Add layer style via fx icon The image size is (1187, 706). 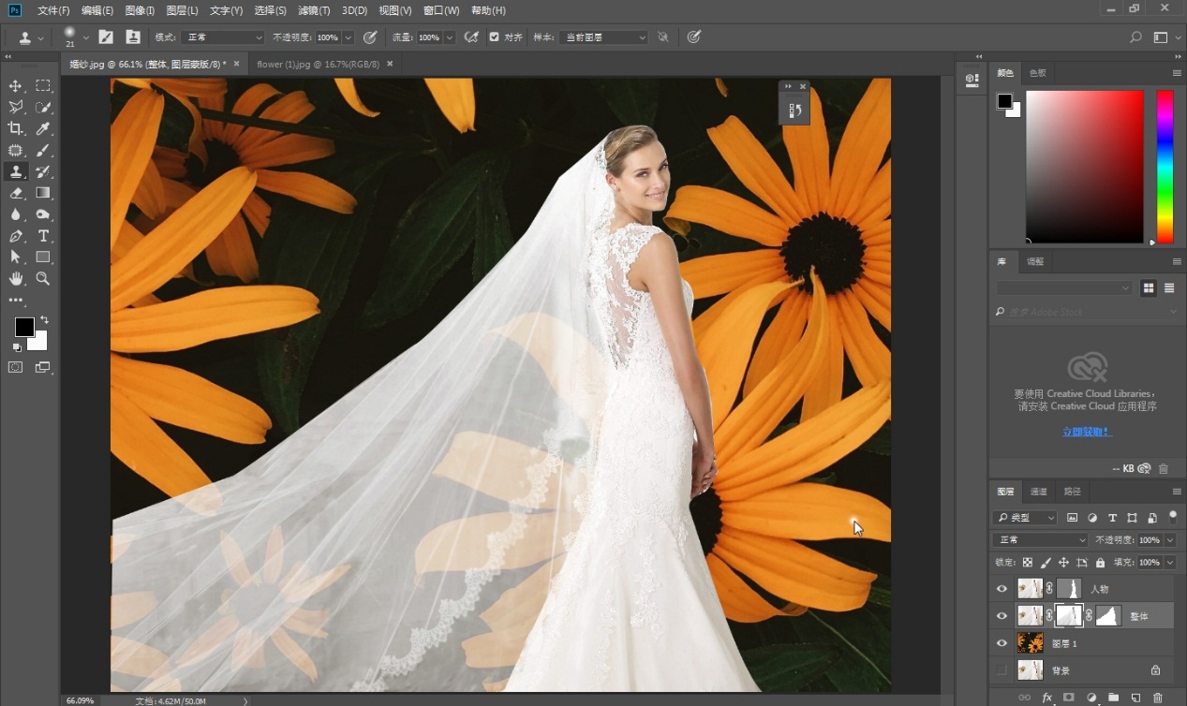[1047, 698]
